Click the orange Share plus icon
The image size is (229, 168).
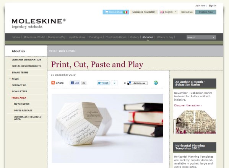click(53, 83)
